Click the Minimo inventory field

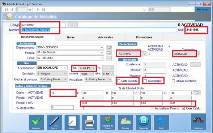point(155,70)
